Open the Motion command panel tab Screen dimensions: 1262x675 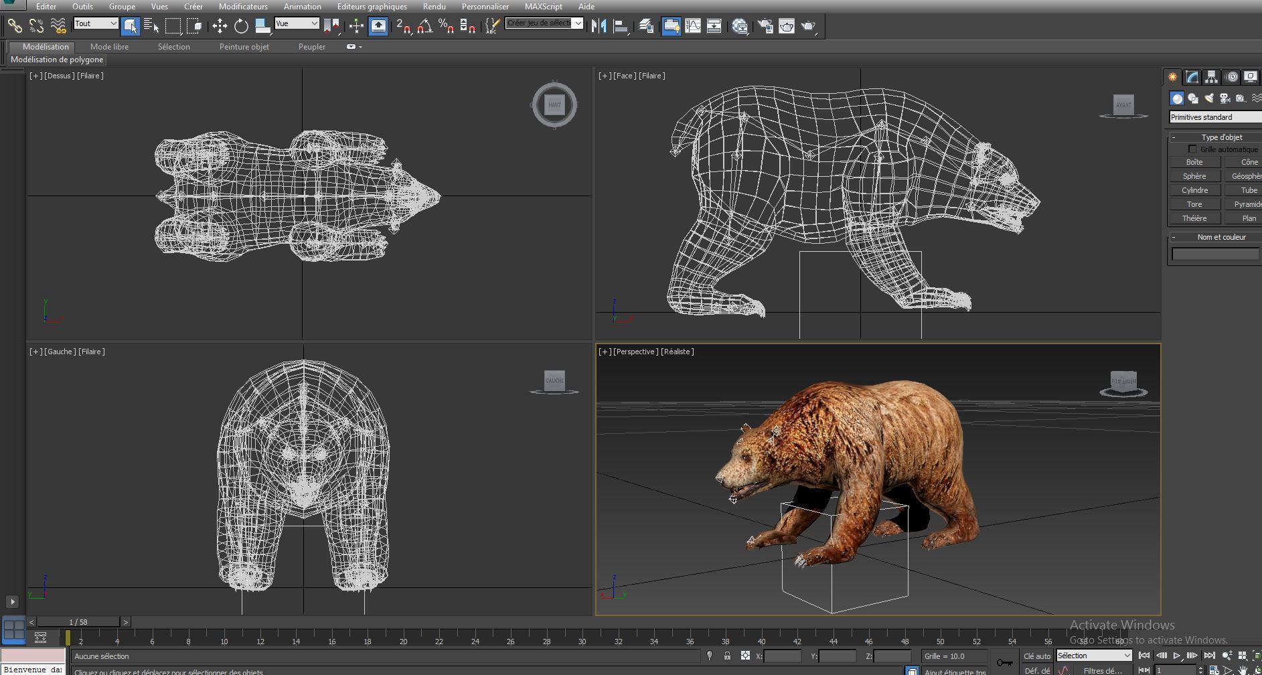pyautogui.click(x=1231, y=77)
